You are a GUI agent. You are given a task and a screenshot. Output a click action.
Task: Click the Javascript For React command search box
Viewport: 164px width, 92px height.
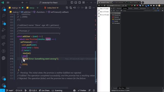pos(48,3)
